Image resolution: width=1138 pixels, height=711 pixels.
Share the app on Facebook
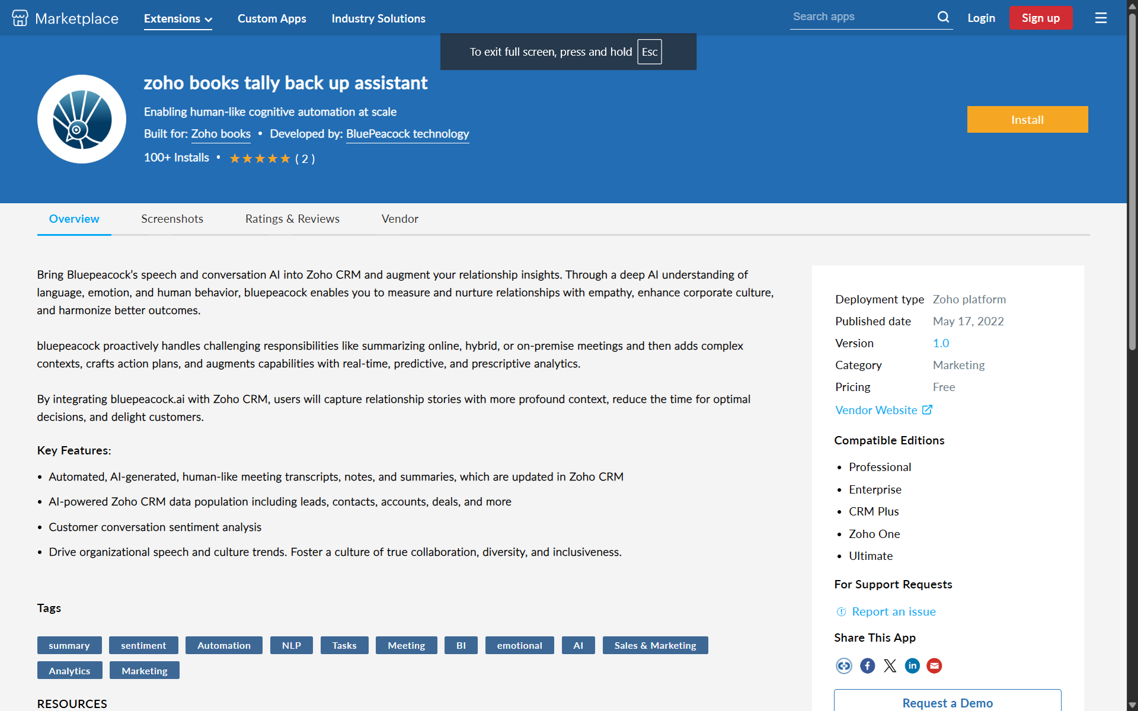(867, 665)
